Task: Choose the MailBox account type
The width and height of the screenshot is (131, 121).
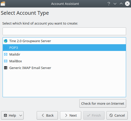Action: [64, 61]
